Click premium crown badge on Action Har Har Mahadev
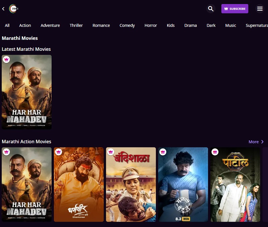This screenshot has height=227, width=268. 6,152
